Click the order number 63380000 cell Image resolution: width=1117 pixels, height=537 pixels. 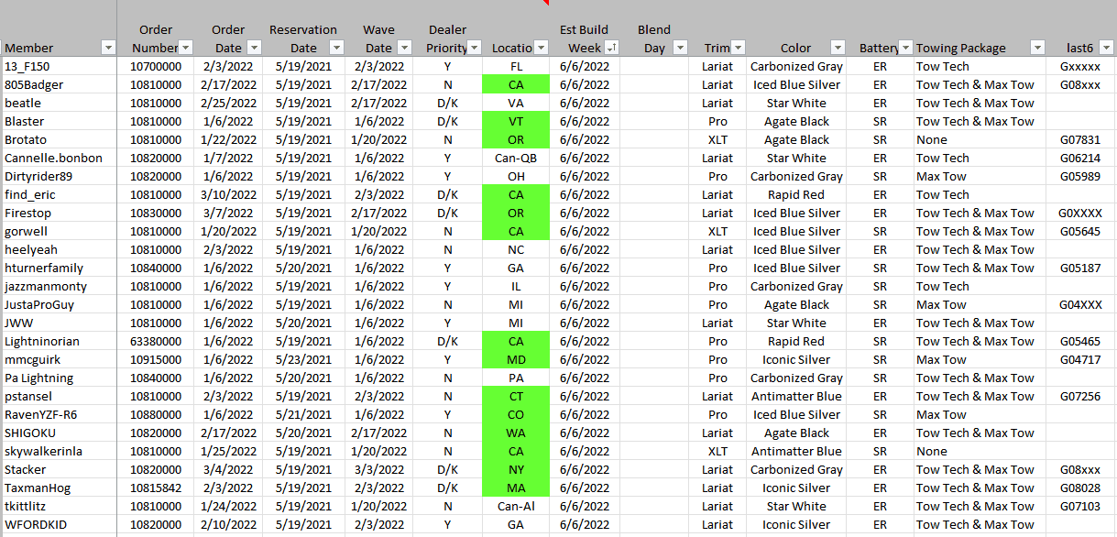156,341
